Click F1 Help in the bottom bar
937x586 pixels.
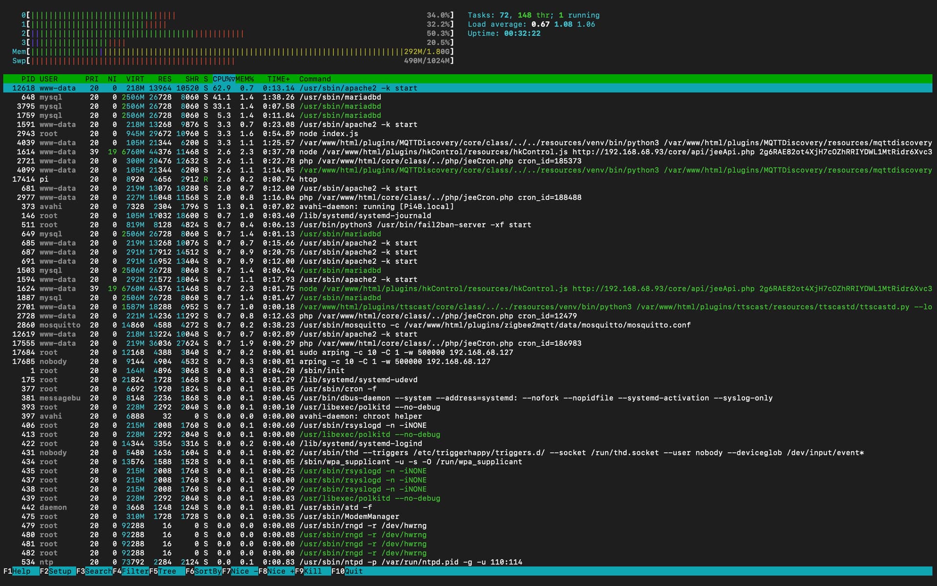[x=21, y=571]
